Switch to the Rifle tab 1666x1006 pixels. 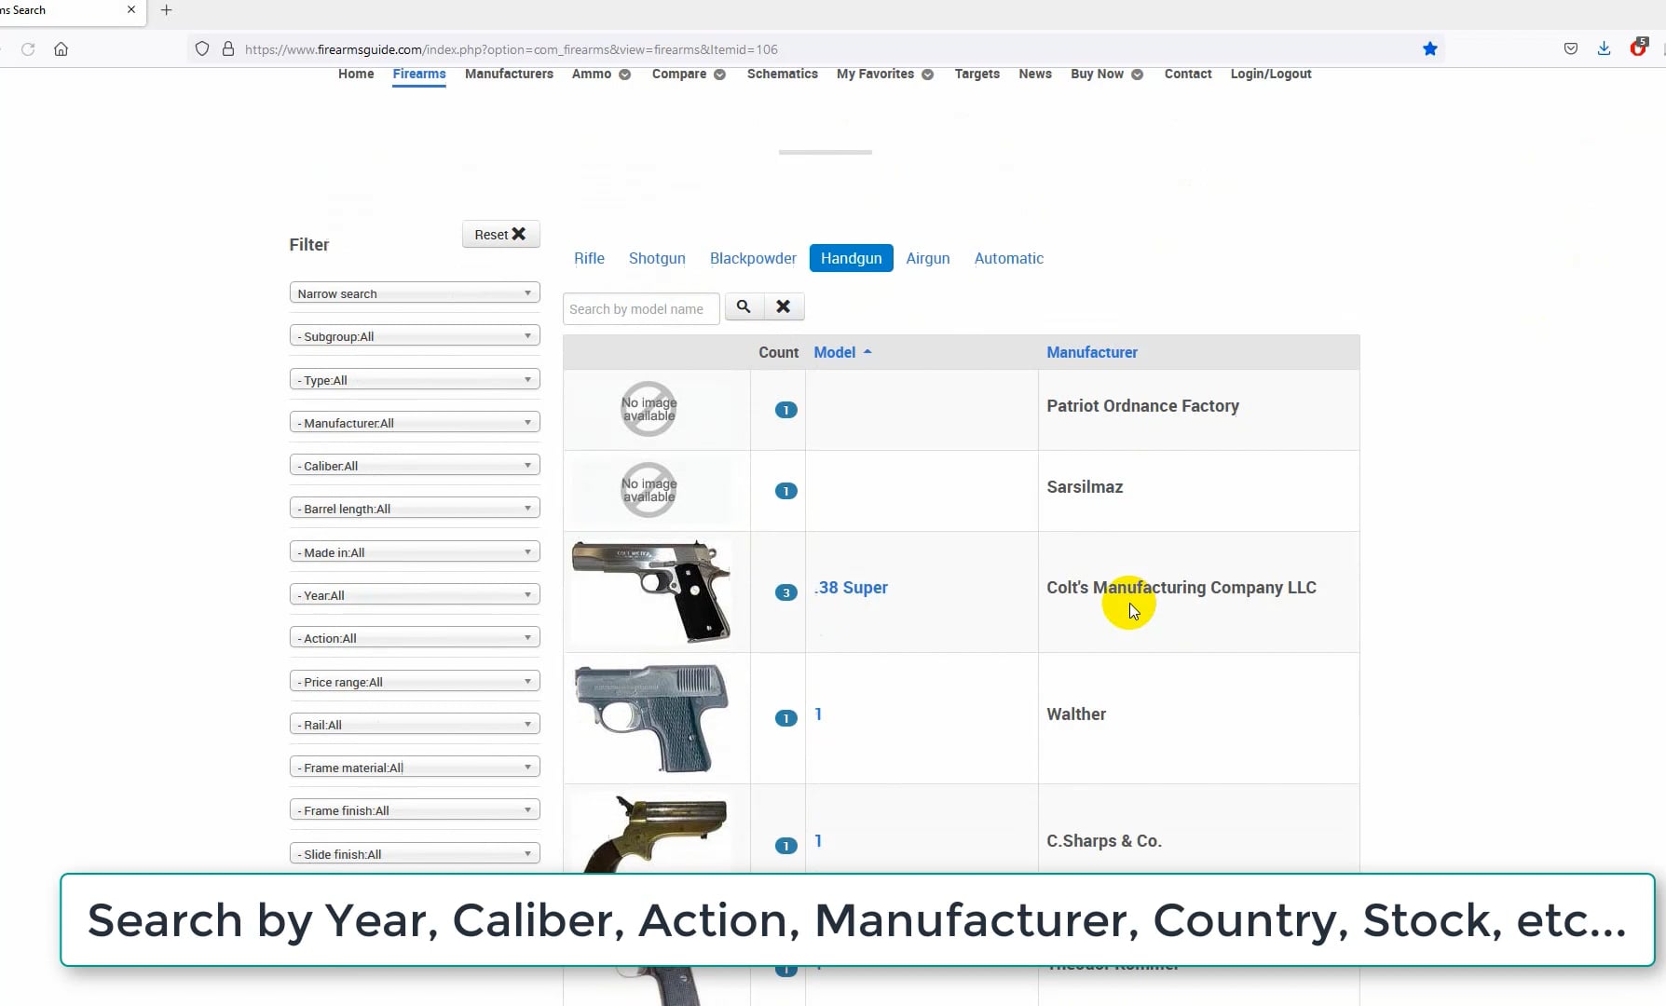[x=589, y=258]
